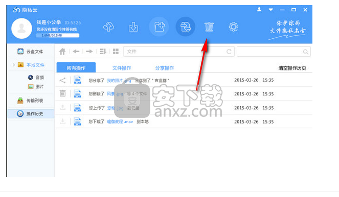Switch to 分享操作 tab
This screenshot has width=339, height=197.
click(165, 68)
